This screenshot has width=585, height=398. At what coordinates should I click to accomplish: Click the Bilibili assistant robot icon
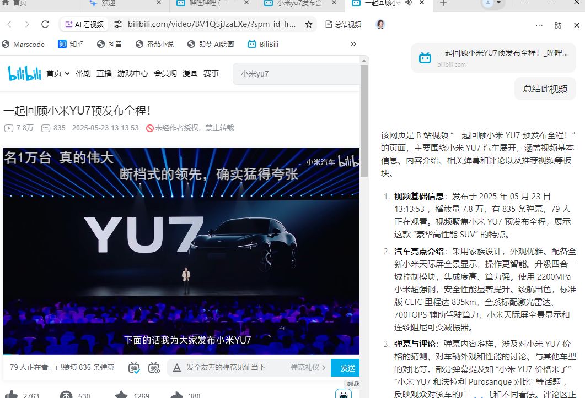344,394
